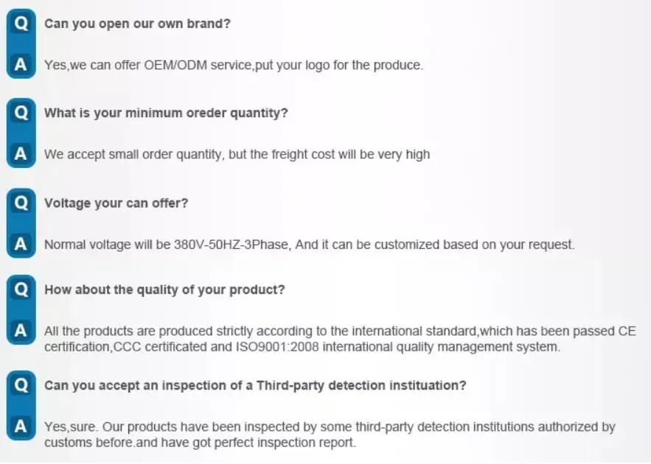Image resolution: width=651 pixels, height=464 pixels.
Task: Click the answer about small order quantity freight
Action: click(x=237, y=155)
